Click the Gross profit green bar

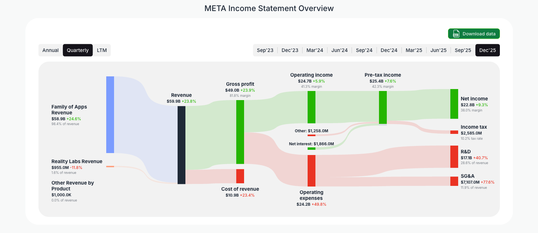[x=240, y=133]
